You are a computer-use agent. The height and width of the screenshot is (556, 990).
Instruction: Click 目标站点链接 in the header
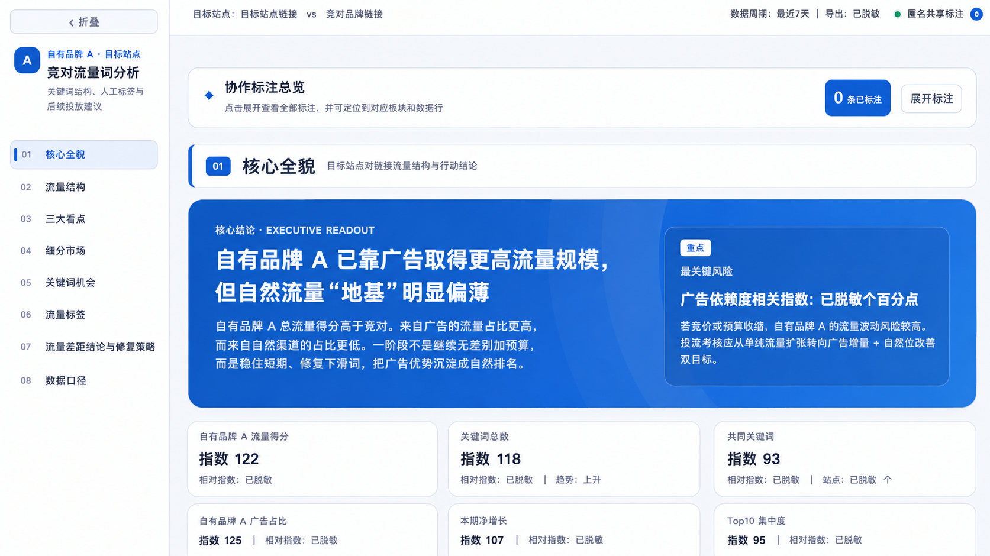tap(269, 14)
